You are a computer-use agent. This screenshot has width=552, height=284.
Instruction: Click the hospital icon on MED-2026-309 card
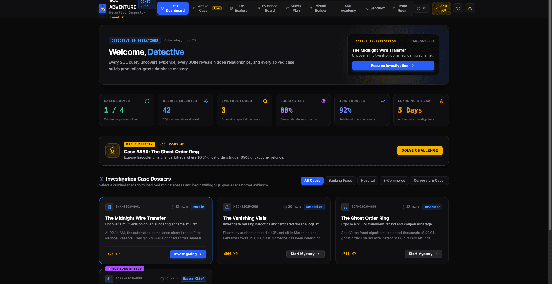[x=227, y=207]
